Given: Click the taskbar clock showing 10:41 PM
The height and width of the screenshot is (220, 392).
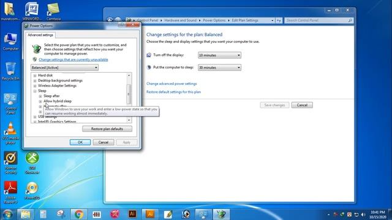Looking at the screenshot, I should tap(377, 215).
